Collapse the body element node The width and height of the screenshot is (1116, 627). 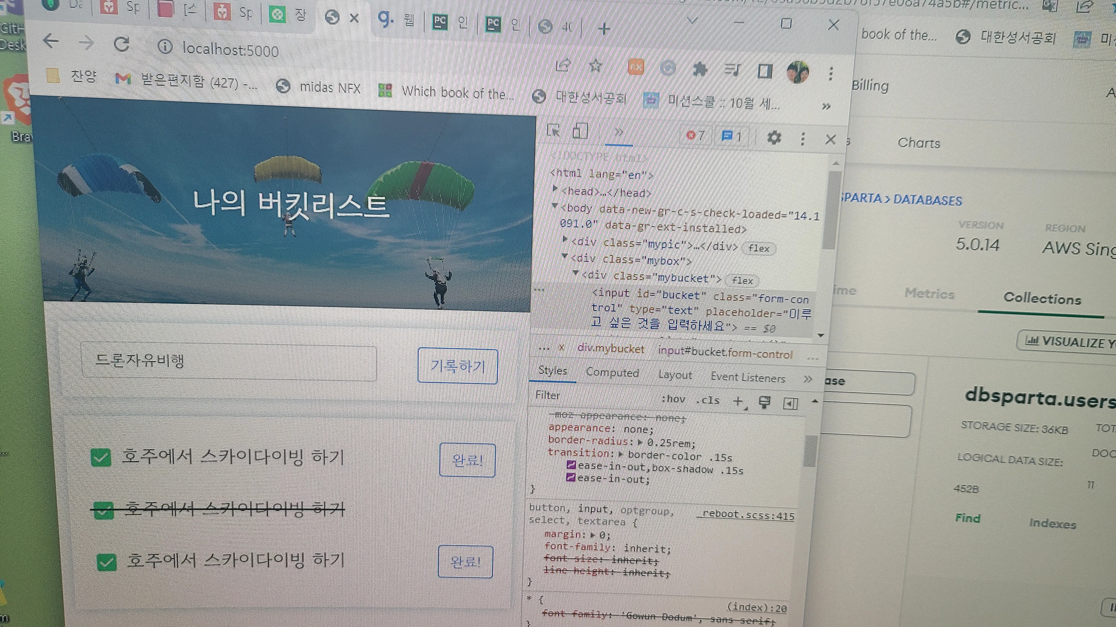[x=554, y=206]
